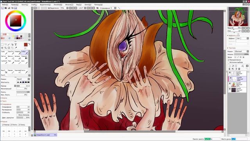The height and width of the screenshot is (141, 250).
Task: Select the Заливка bucket fill preset
Action: pos(18,58)
